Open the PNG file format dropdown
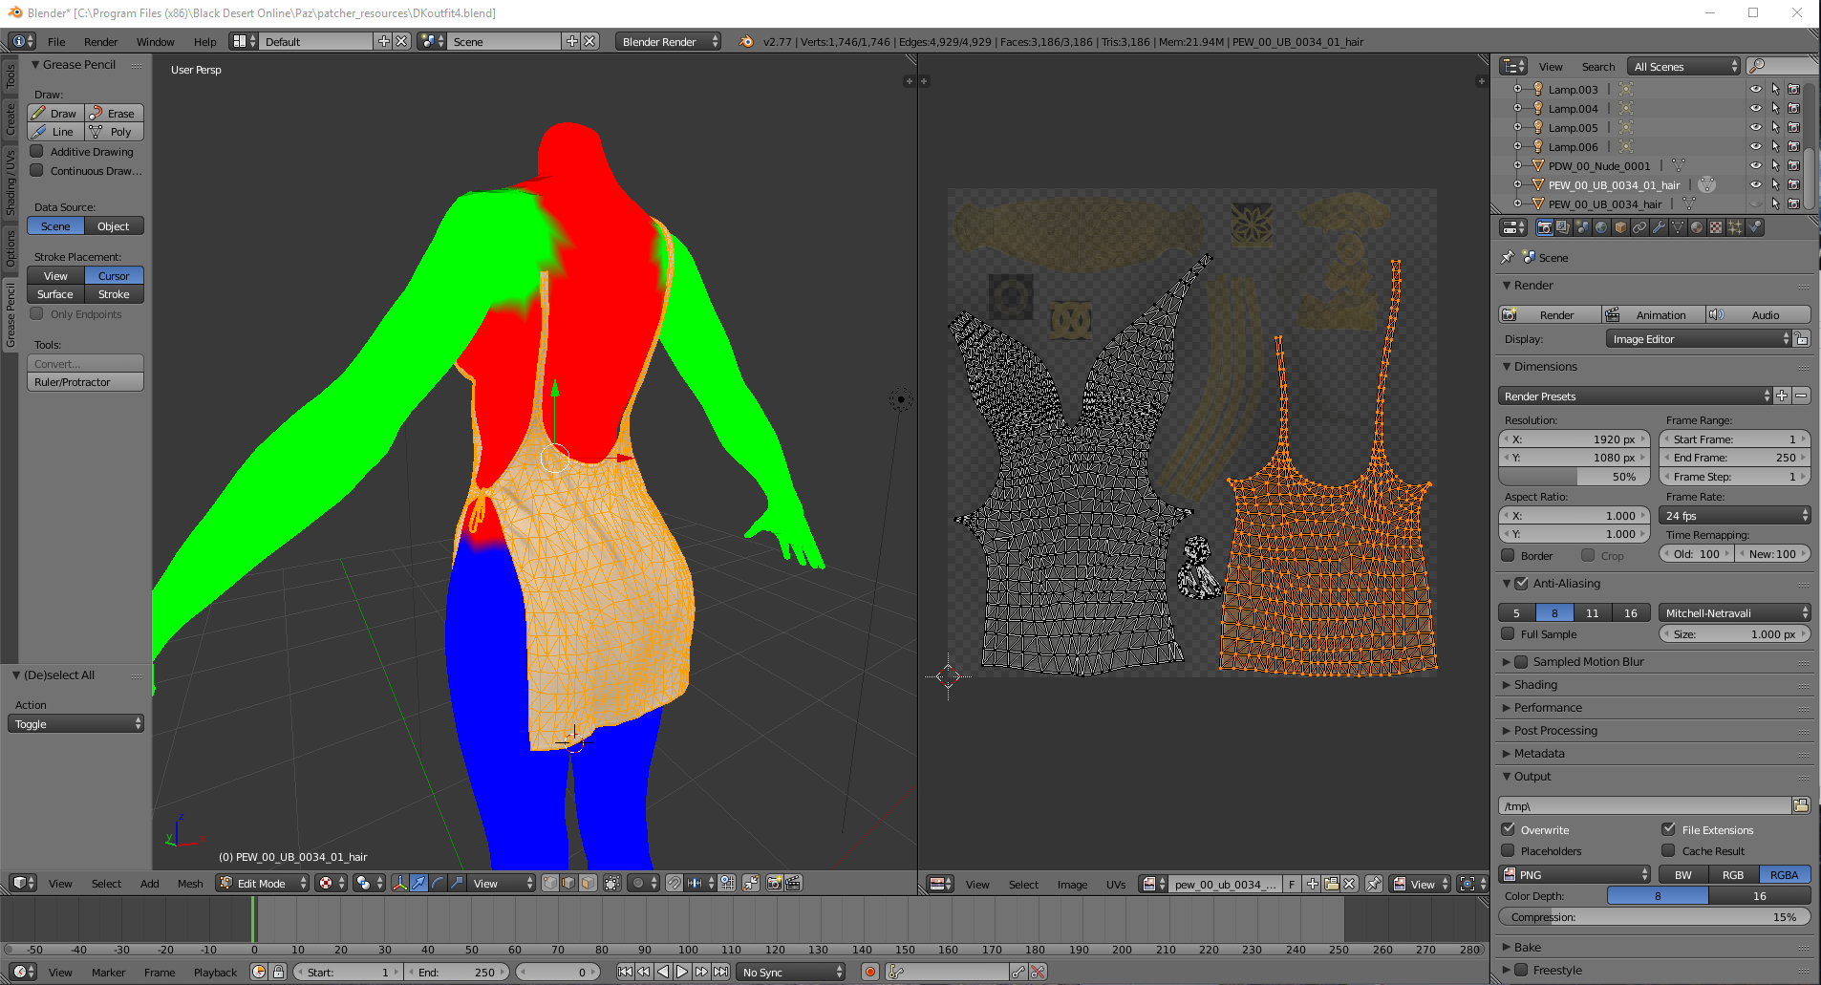 click(1575, 874)
